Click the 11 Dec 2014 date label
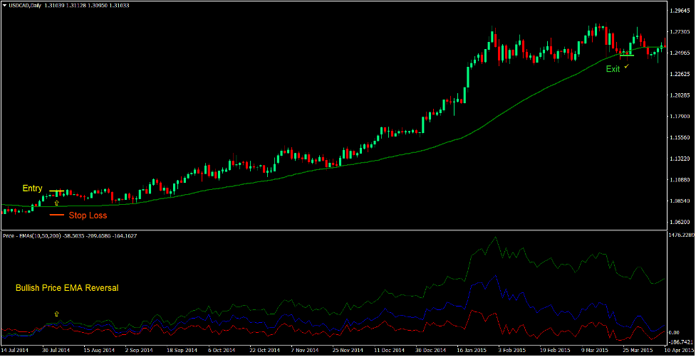 coord(389,350)
